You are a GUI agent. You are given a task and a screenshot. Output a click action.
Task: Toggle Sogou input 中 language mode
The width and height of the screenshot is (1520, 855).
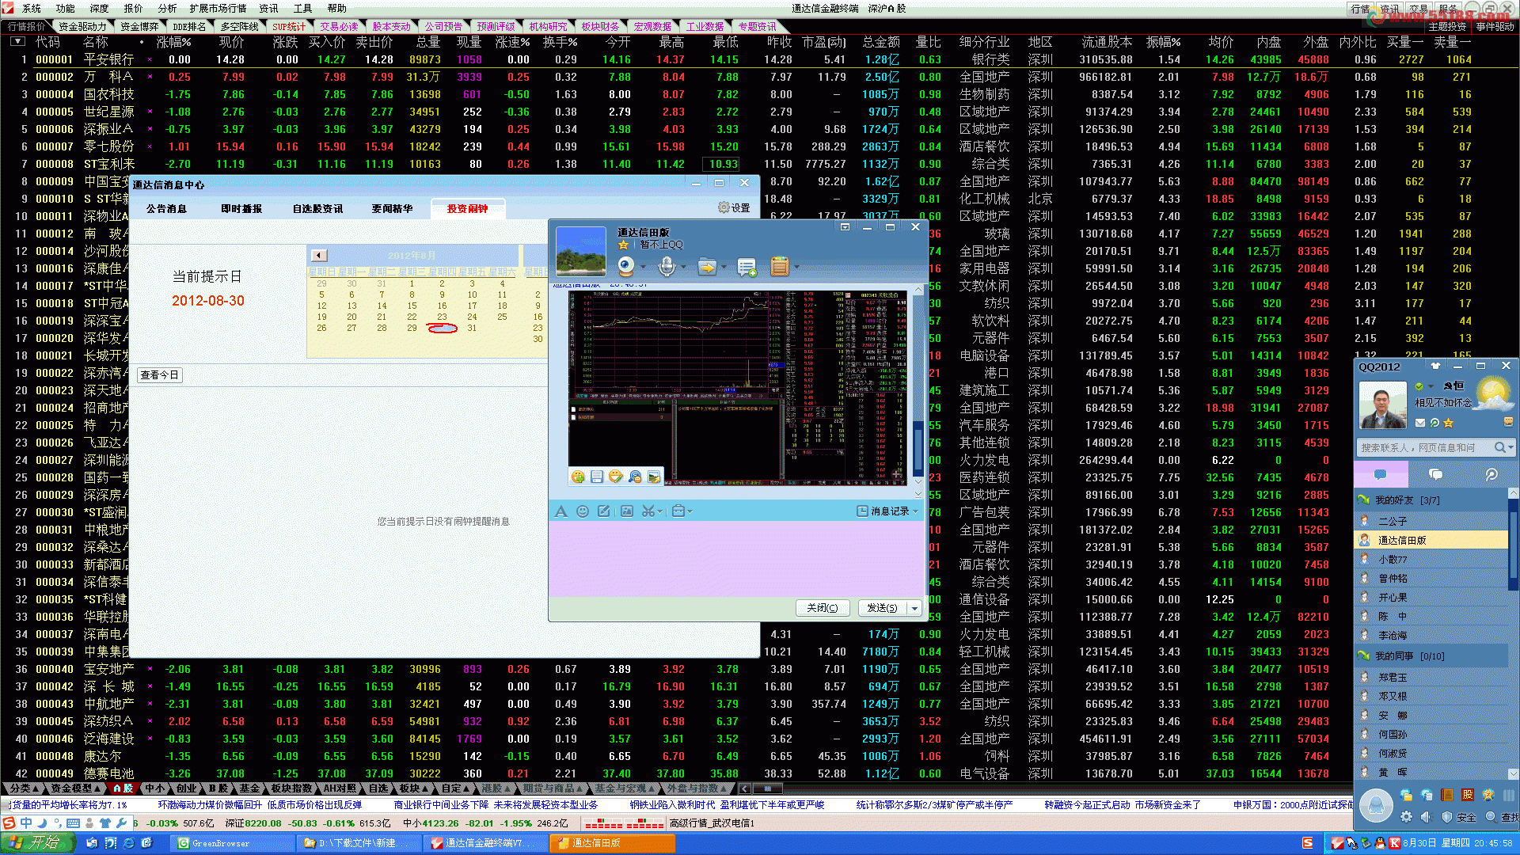pyautogui.click(x=26, y=823)
